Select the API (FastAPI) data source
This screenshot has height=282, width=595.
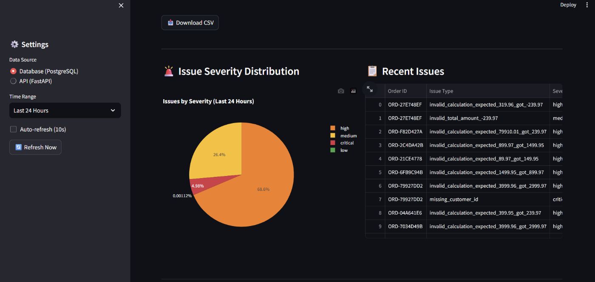13,81
